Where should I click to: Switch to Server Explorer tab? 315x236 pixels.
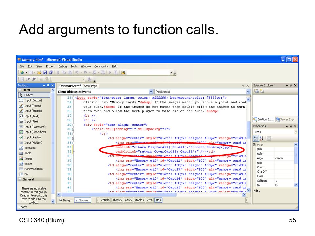(x=286, y=119)
